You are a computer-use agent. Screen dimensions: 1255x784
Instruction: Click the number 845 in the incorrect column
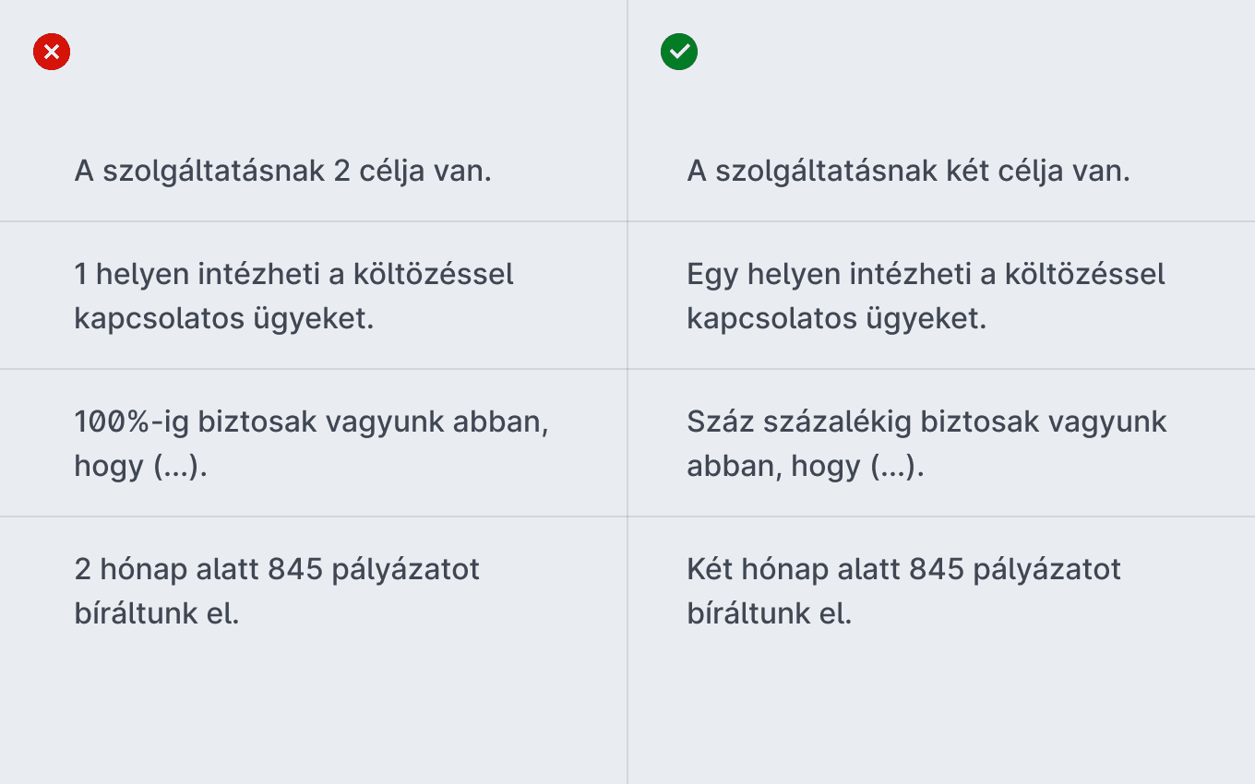tap(295, 569)
